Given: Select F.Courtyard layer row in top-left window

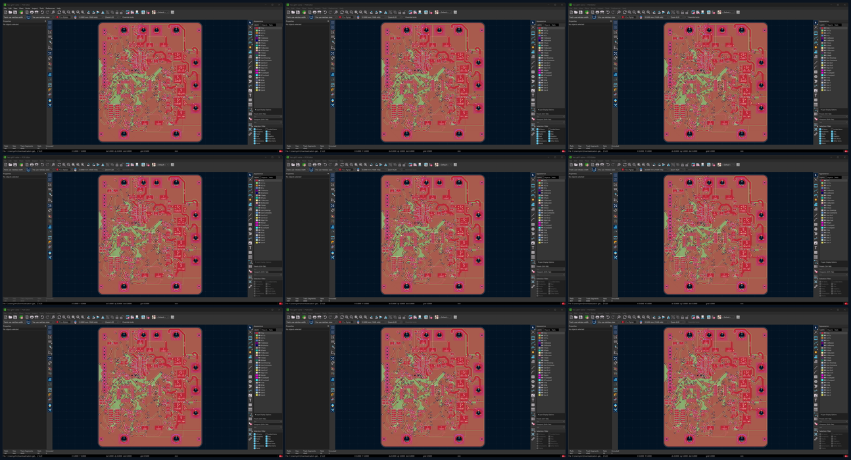Looking at the screenshot, I should 268,72.
